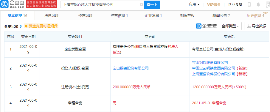Click the 变更前 enterprise type text in row 1
This screenshot has width=270, height=112.
(x=145, y=50)
